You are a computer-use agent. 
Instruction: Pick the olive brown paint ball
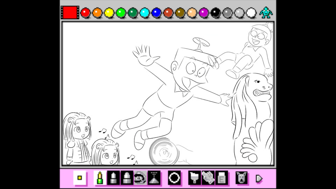click(180, 13)
